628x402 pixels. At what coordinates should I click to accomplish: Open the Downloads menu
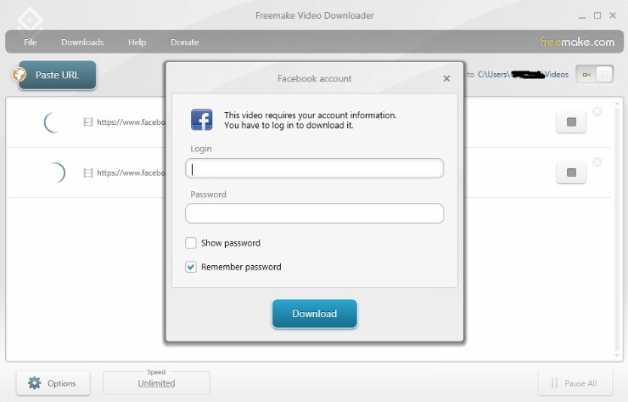coord(82,42)
